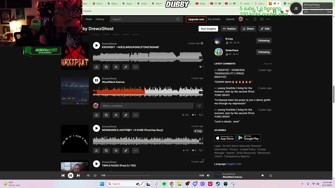
Task: Share the I D KARE track
Action: tap(96, 150)
